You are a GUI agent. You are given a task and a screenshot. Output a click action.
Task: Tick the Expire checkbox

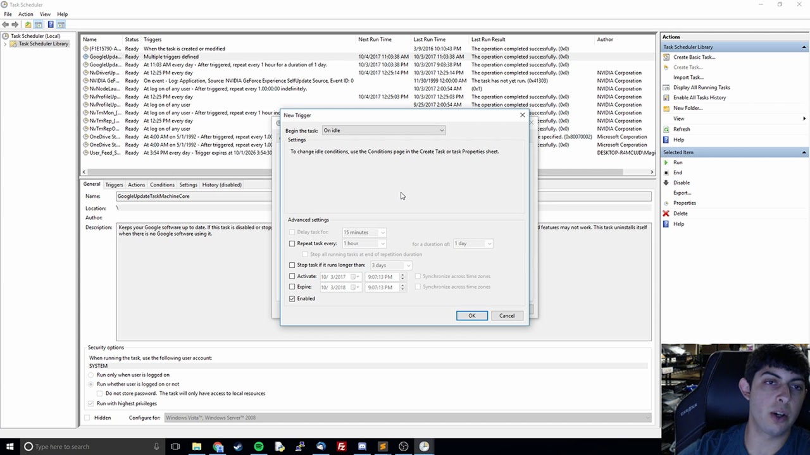[292, 287]
